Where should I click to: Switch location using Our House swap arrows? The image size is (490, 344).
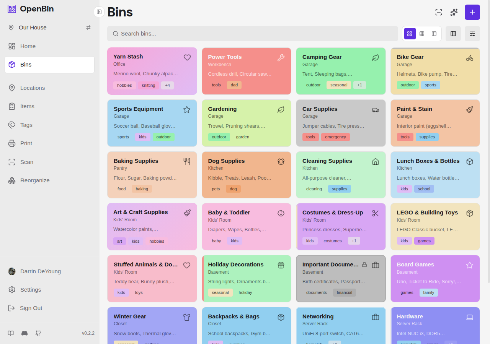(88, 28)
